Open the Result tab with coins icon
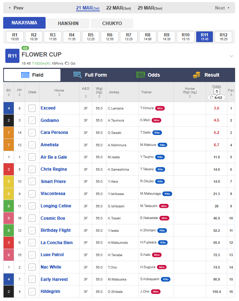Viewport: 239px width, 301px height. tap(206, 75)
